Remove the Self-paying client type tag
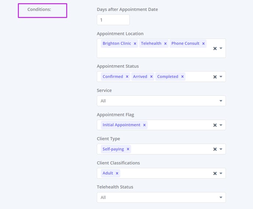Viewport: 253px width, 209px height. pyautogui.click(x=128, y=149)
